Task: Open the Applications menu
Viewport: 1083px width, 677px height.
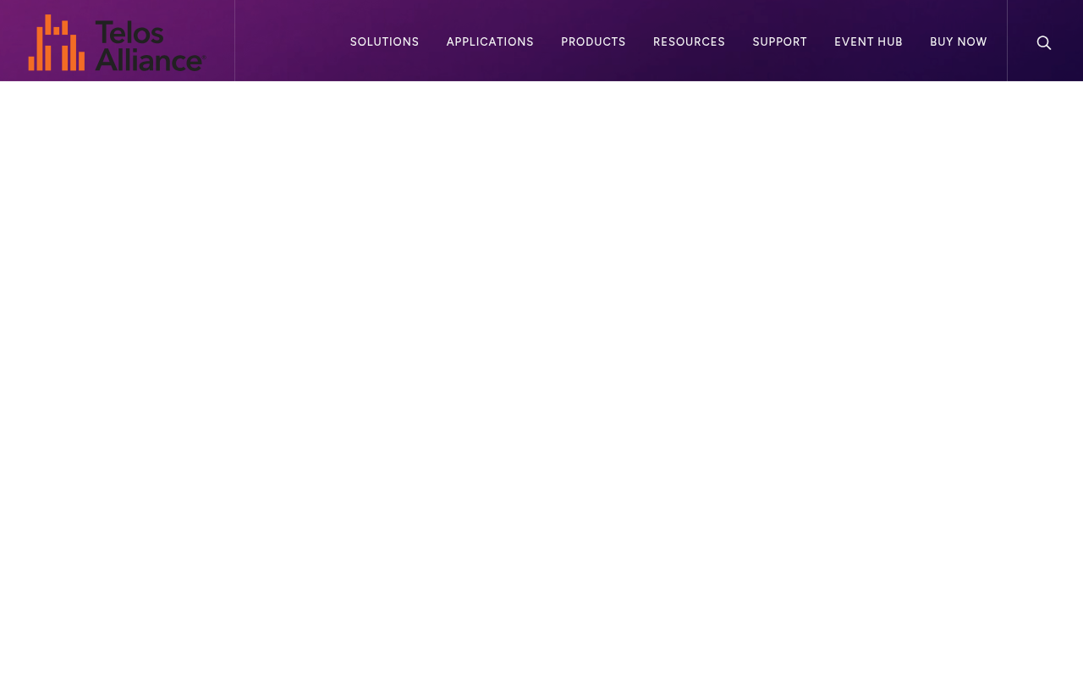Action: point(490,42)
